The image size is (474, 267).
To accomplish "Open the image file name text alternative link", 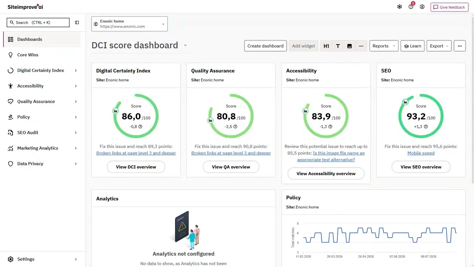I will point(331,156).
